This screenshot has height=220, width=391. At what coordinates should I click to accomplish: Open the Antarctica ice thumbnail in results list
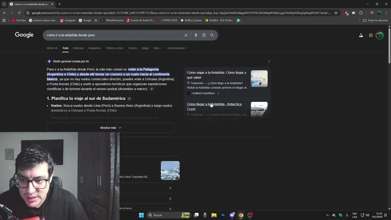click(170, 170)
